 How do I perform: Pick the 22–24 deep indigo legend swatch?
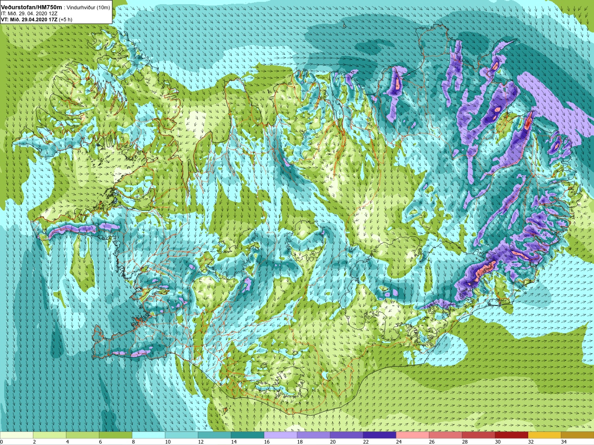tap(379, 435)
